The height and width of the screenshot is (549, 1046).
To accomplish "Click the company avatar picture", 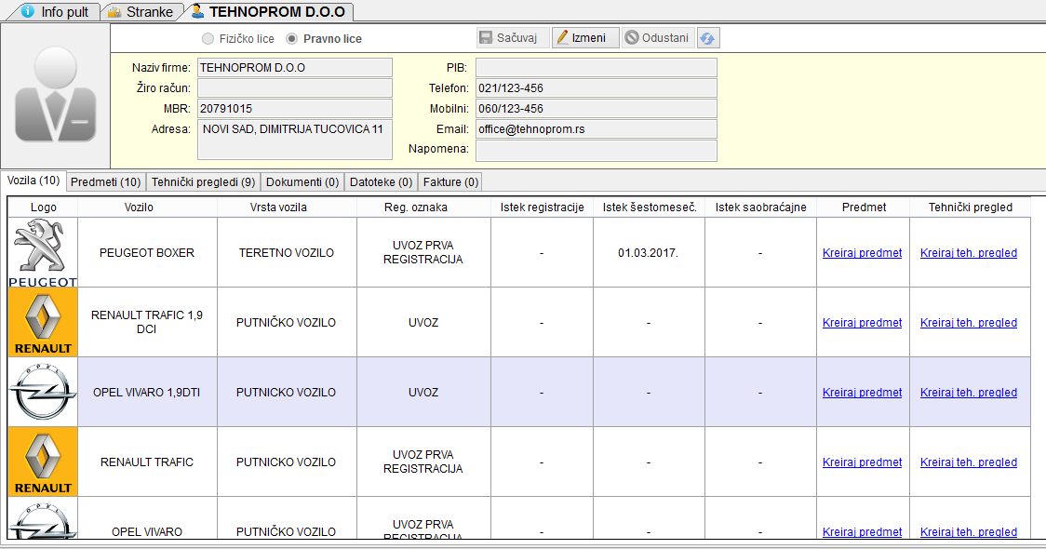I will point(55,96).
